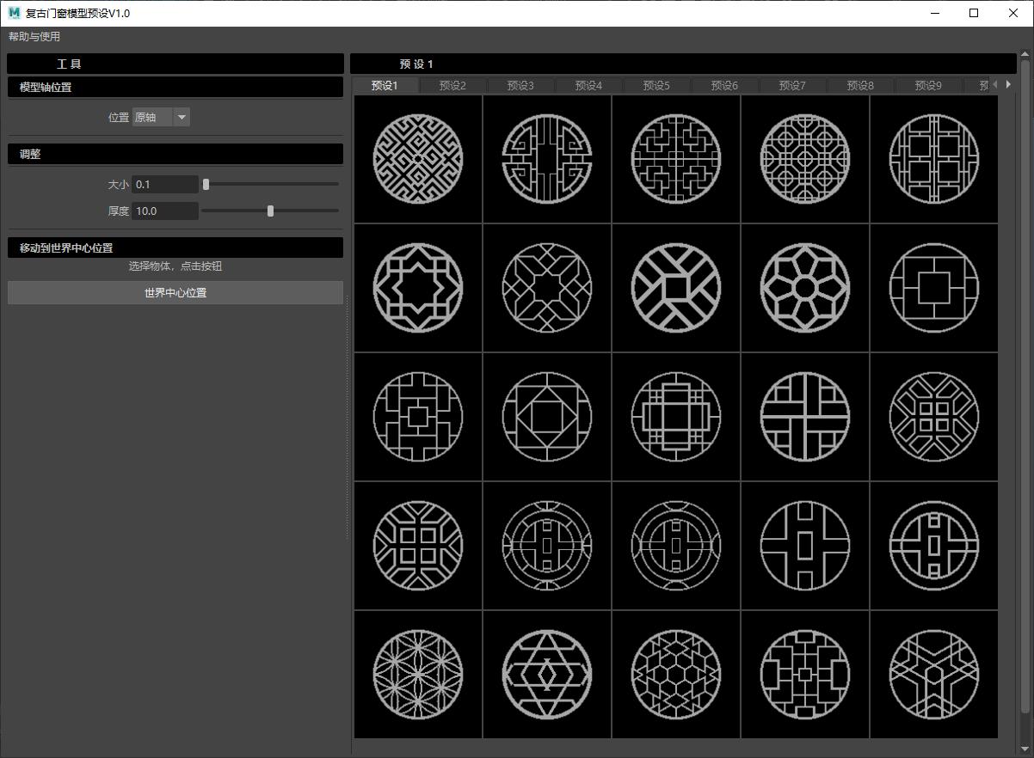This screenshot has width=1034, height=758.
Task: Click the vertical scrollbar on the right
Action: click(x=1025, y=387)
